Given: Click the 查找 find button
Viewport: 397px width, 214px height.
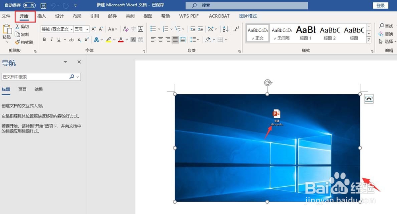Looking at the screenshot, I should coord(386,26).
